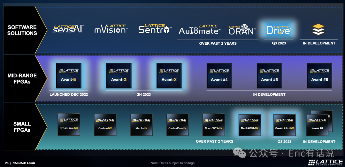Image resolution: width=345 pixels, height=167 pixels.
Task: Click the Avant-X chip tile
Action: click(x=169, y=76)
